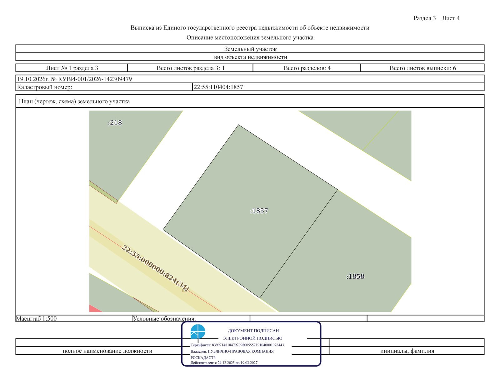
Task: Click 'Условные обозначения:' text
Action: (164, 319)
